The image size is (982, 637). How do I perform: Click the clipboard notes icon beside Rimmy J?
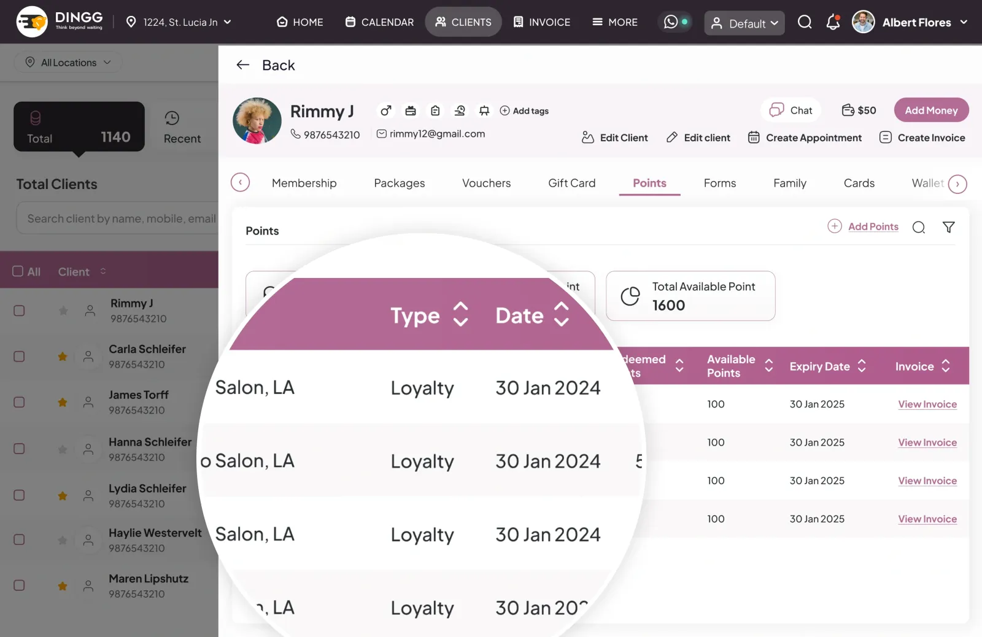click(x=435, y=110)
